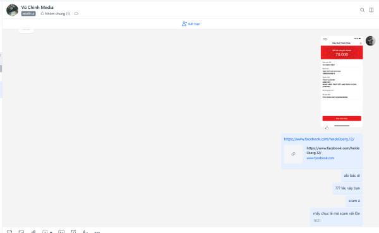Expand screenshot capture dropdown arrow
This screenshot has height=233, width=379.
(51, 232)
